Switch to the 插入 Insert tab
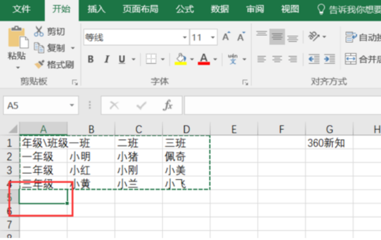This screenshot has height=240, width=381. 96,9
